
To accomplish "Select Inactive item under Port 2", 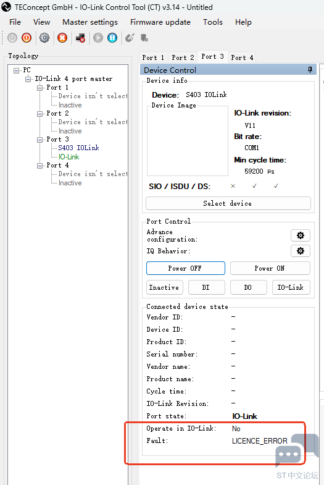I will (70, 131).
